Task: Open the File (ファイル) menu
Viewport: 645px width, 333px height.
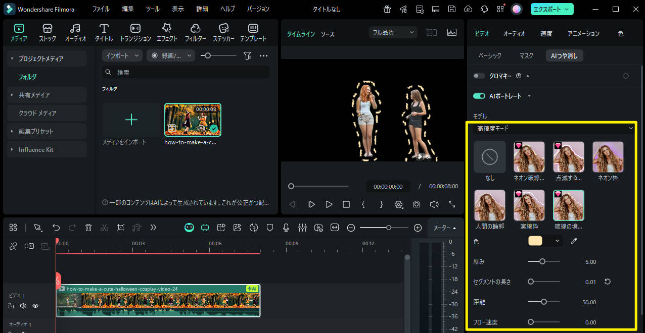Action: click(x=101, y=9)
